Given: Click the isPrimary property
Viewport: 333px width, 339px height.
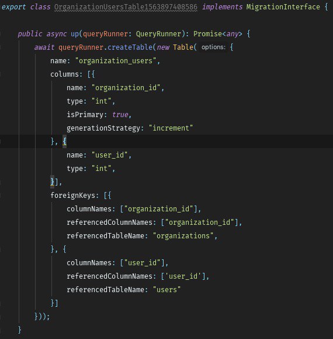Looking at the screenshot, I should 85,115.
